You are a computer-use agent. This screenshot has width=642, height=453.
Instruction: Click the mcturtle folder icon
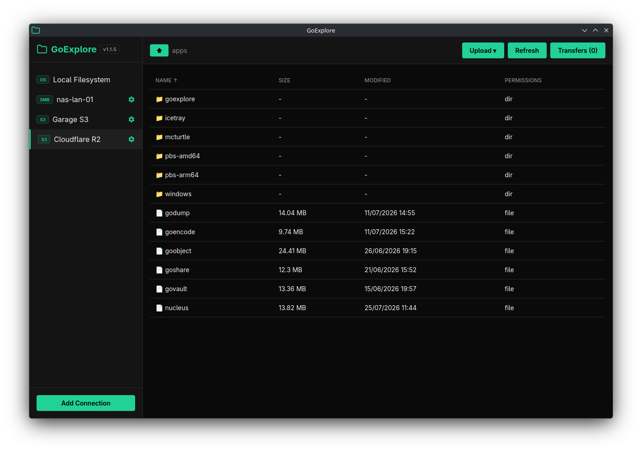coord(159,137)
